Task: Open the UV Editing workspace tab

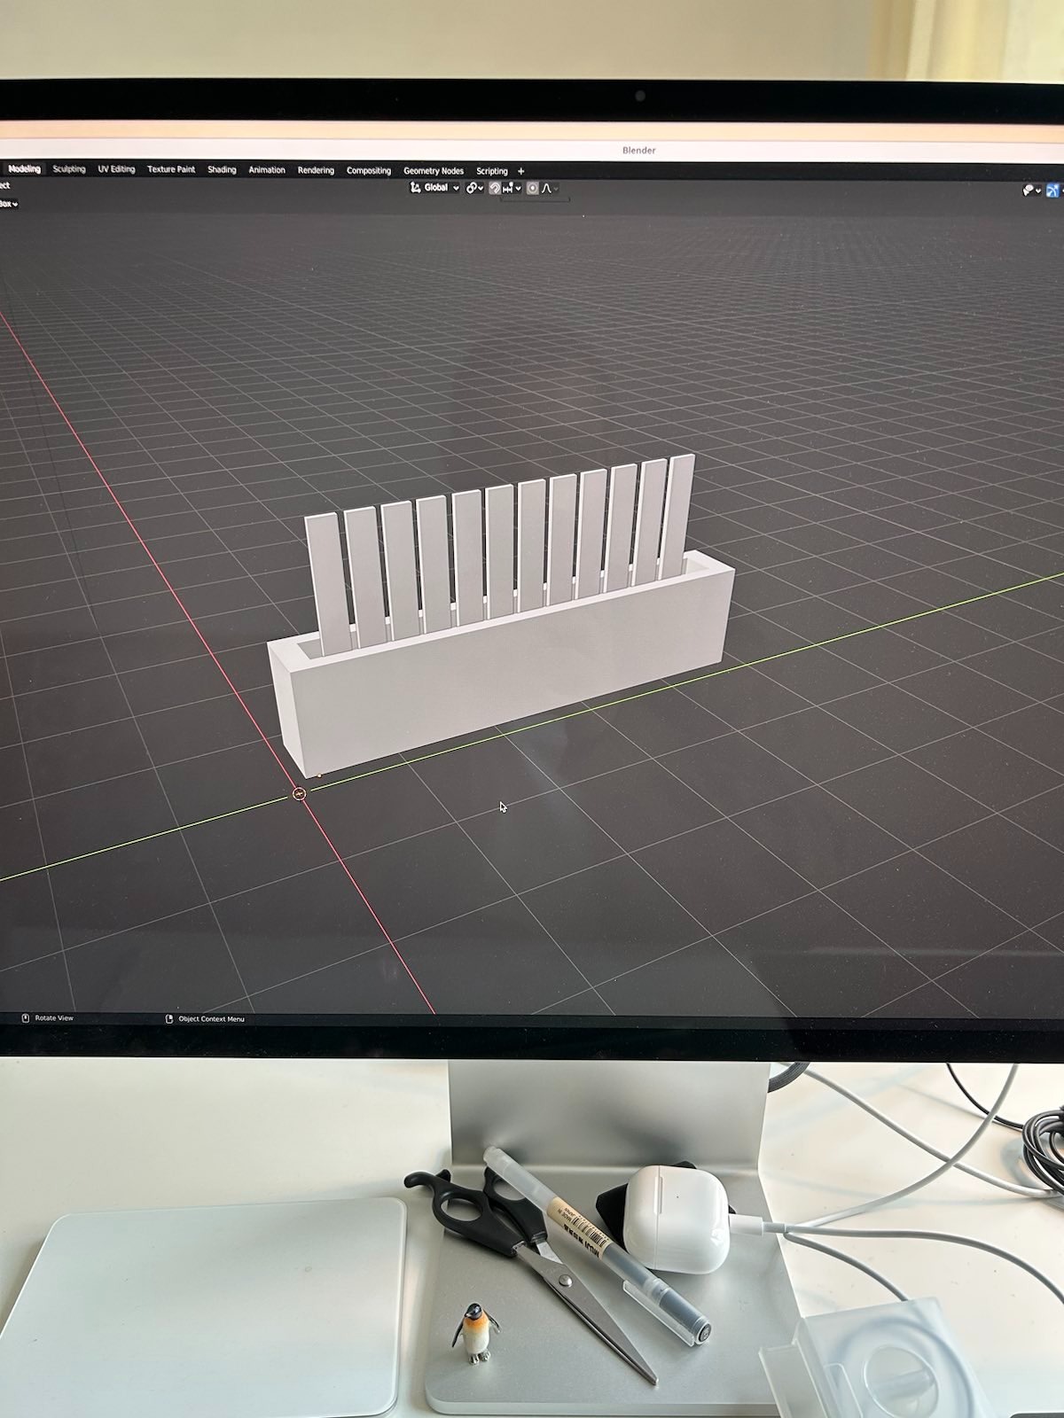Action: coord(116,169)
